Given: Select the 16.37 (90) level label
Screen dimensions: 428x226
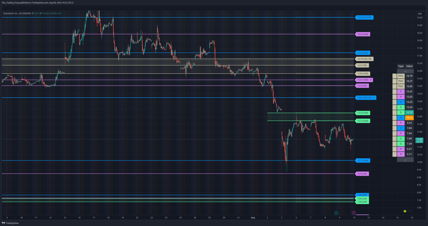Looking at the screenshot, I should click(362, 65).
